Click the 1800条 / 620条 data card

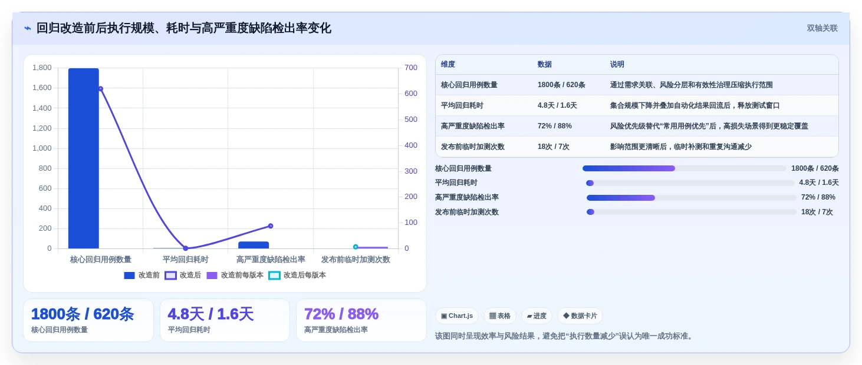tap(88, 320)
